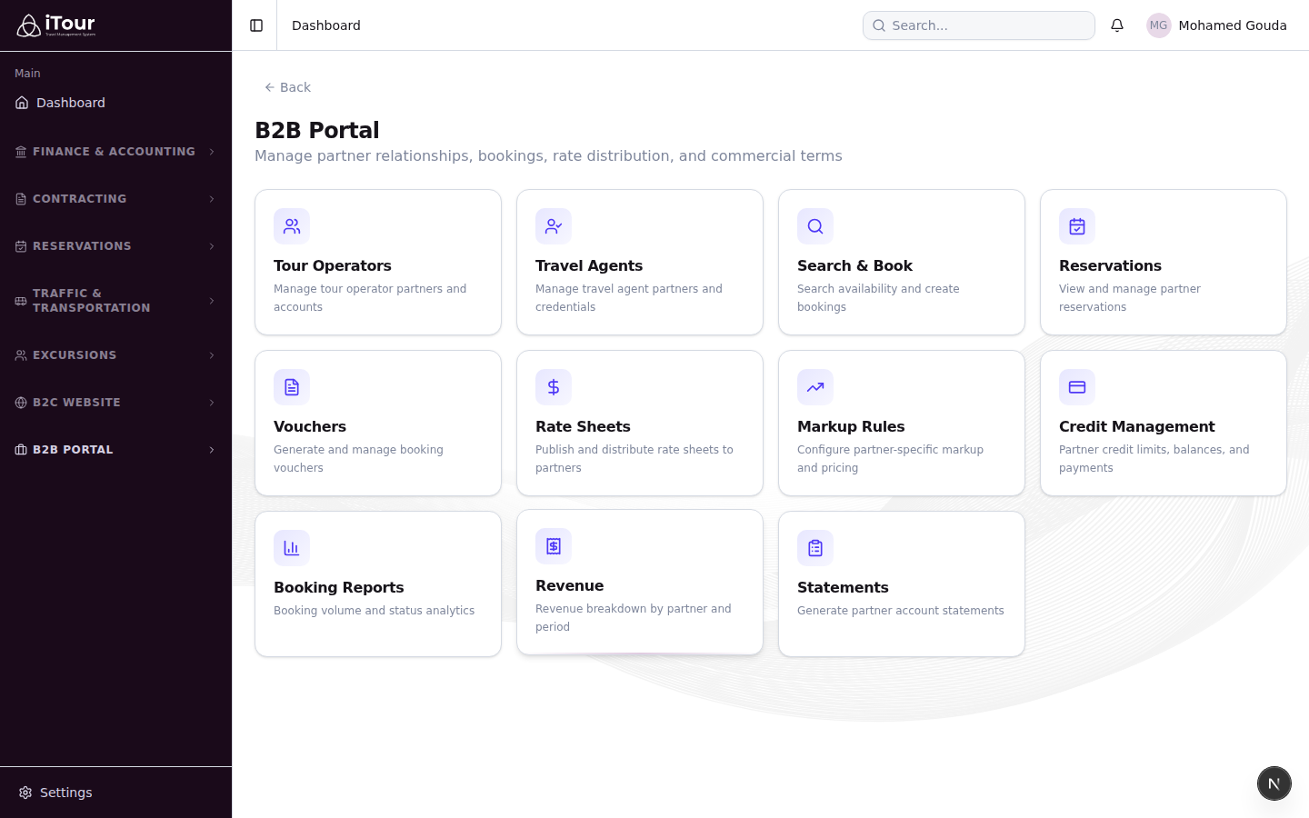1309x818 pixels.
Task: Open the Credit Management title
Action: pyautogui.click(x=1136, y=426)
